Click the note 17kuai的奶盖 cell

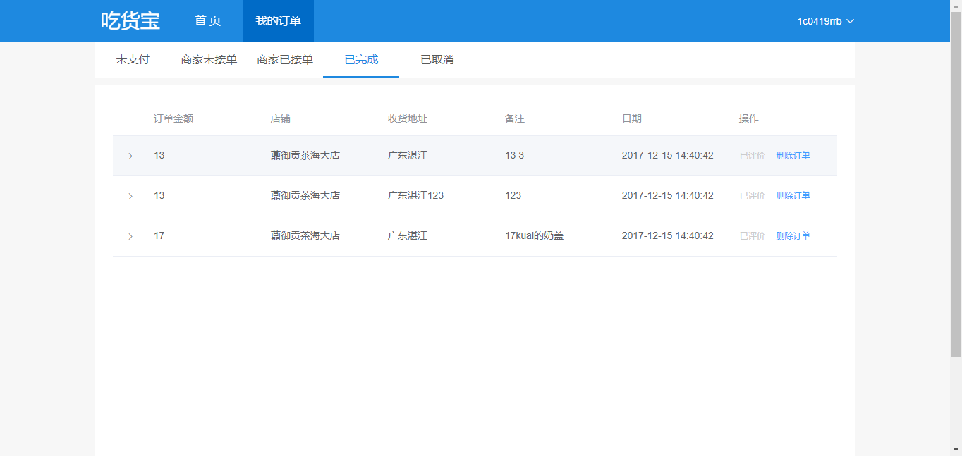pyautogui.click(x=535, y=236)
